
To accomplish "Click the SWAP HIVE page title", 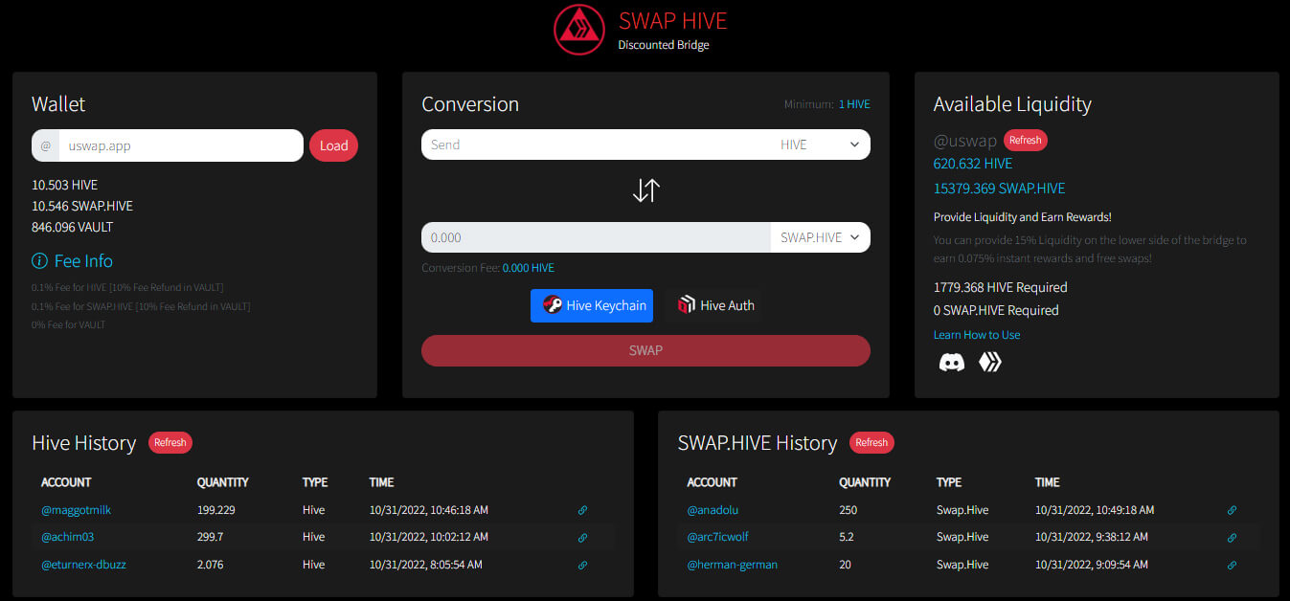I will pyautogui.click(x=673, y=20).
